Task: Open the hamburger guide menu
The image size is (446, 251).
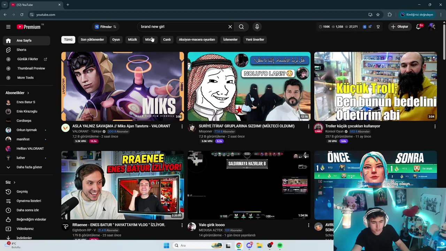Action: click(8, 27)
